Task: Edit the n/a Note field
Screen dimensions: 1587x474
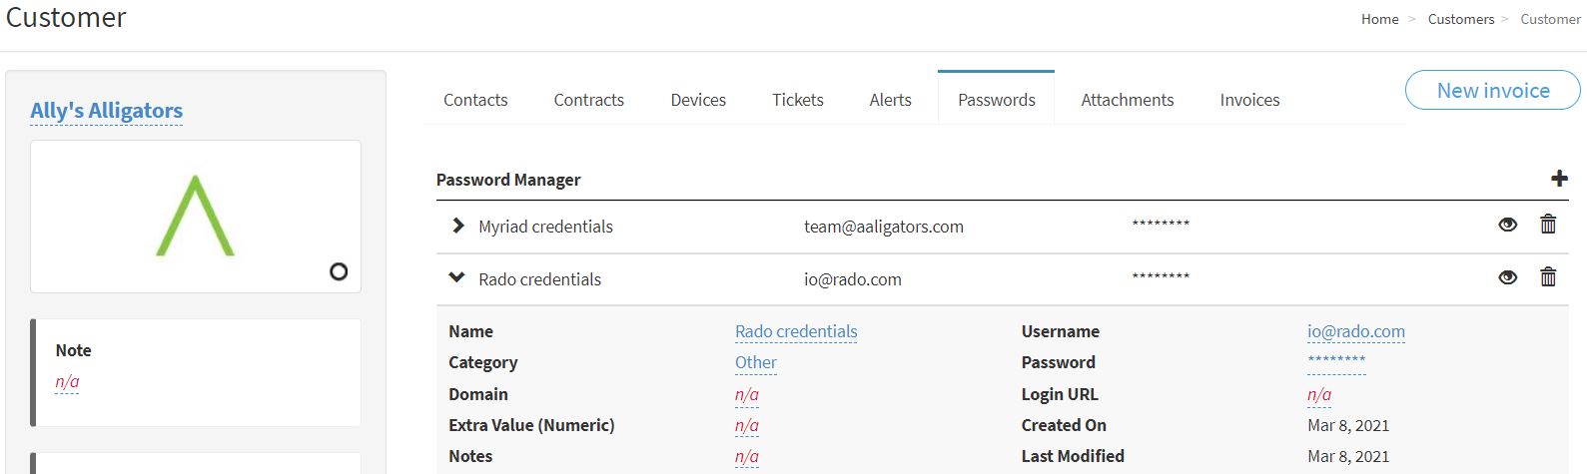Action: pyautogui.click(x=67, y=381)
